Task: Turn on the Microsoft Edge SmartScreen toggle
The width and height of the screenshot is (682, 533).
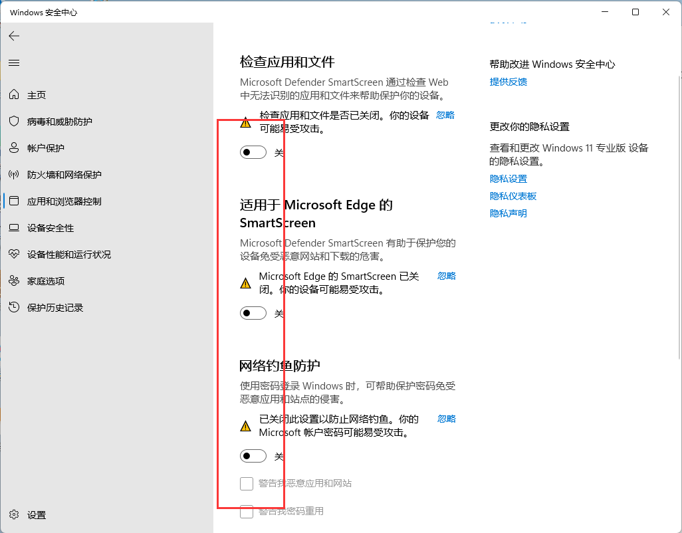Action: (x=253, y=313)
